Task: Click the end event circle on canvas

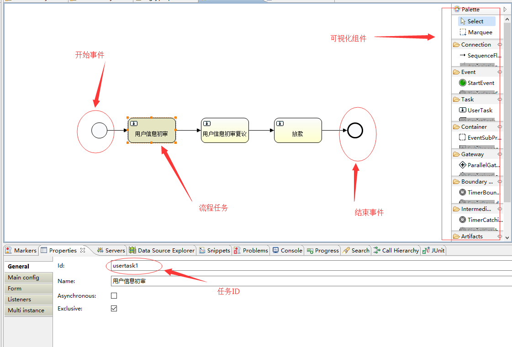Action: point(355,131)
